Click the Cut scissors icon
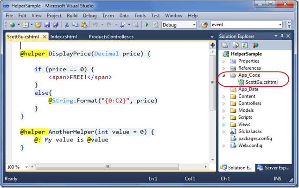 click(67, 24)
